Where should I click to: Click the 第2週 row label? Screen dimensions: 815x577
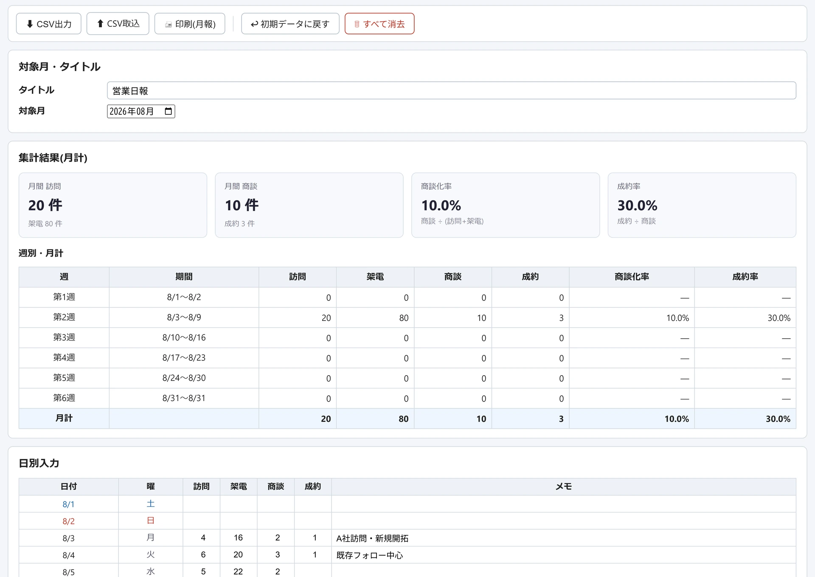pyautogui.click(x=64, y=317)
